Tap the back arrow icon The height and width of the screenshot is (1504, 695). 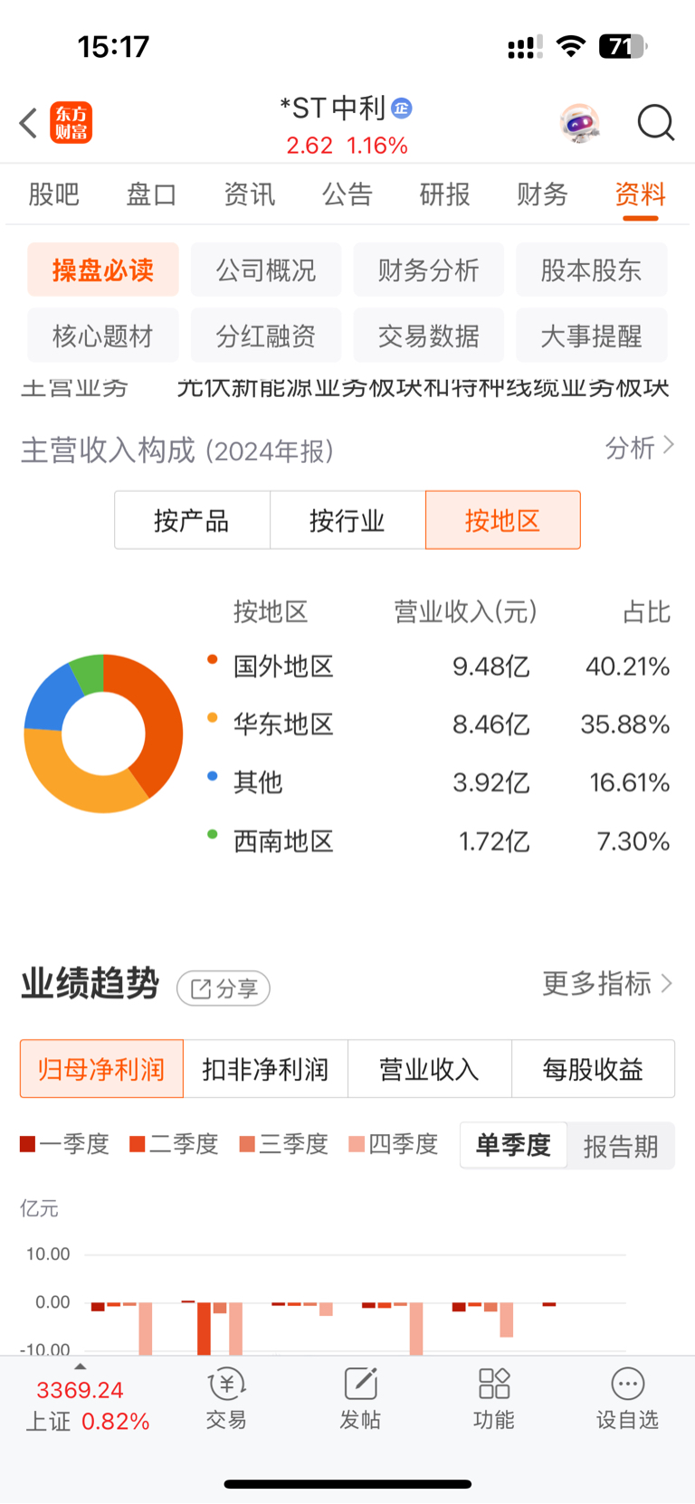click(x=28, y=123)
